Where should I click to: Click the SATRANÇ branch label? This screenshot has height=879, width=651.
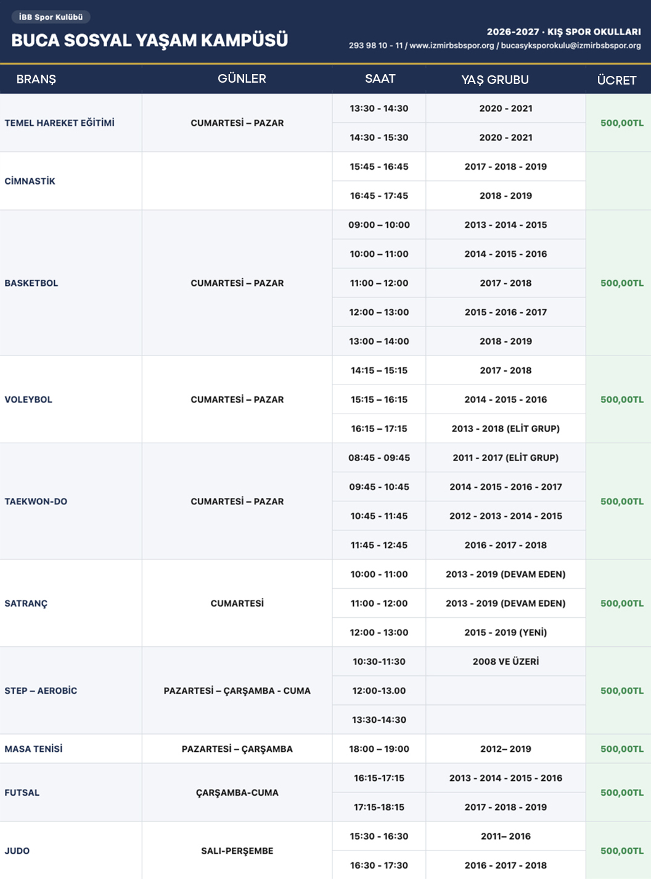coord(26,603)
